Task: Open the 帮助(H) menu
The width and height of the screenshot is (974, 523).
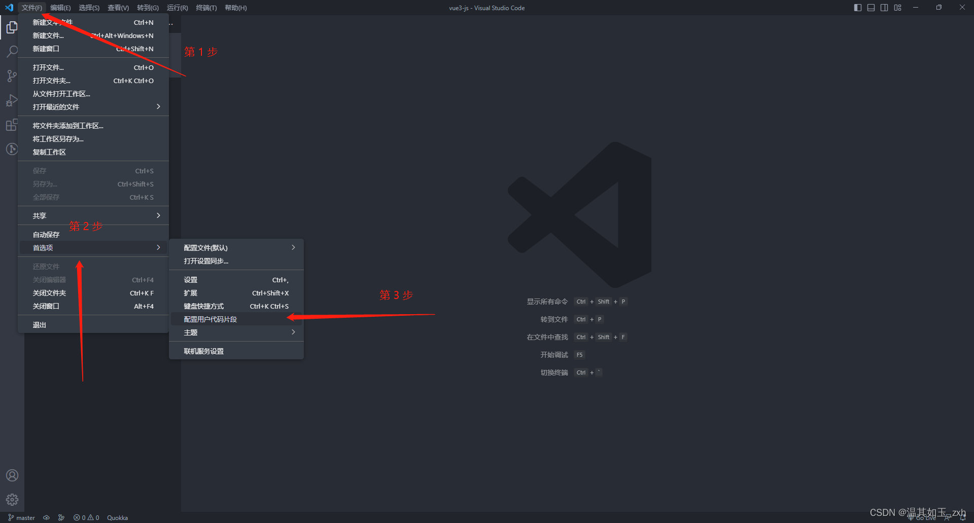Action: 236,8
